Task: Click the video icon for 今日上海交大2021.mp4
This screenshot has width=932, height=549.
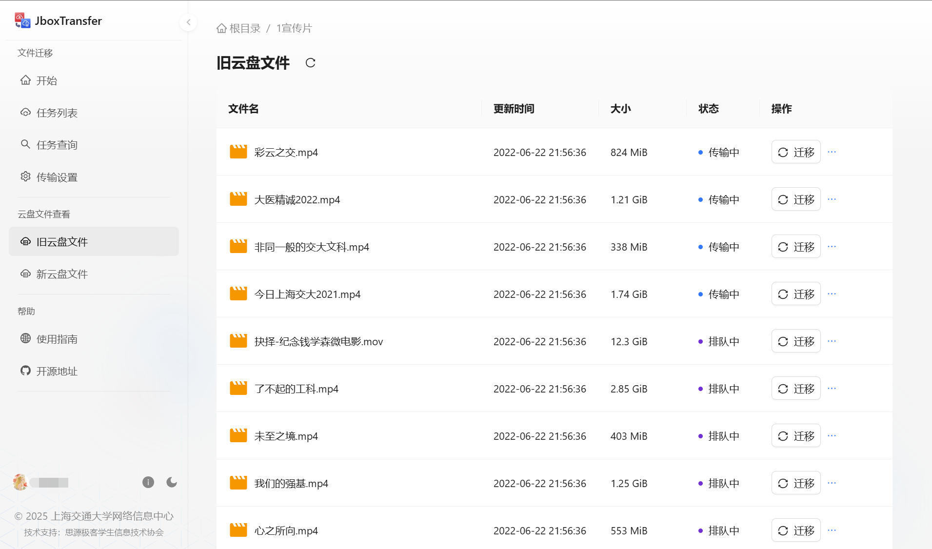Action: pos(238,294)
